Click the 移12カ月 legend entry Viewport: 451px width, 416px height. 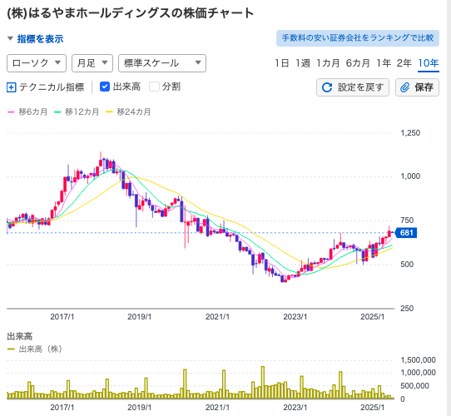[77, 112]
